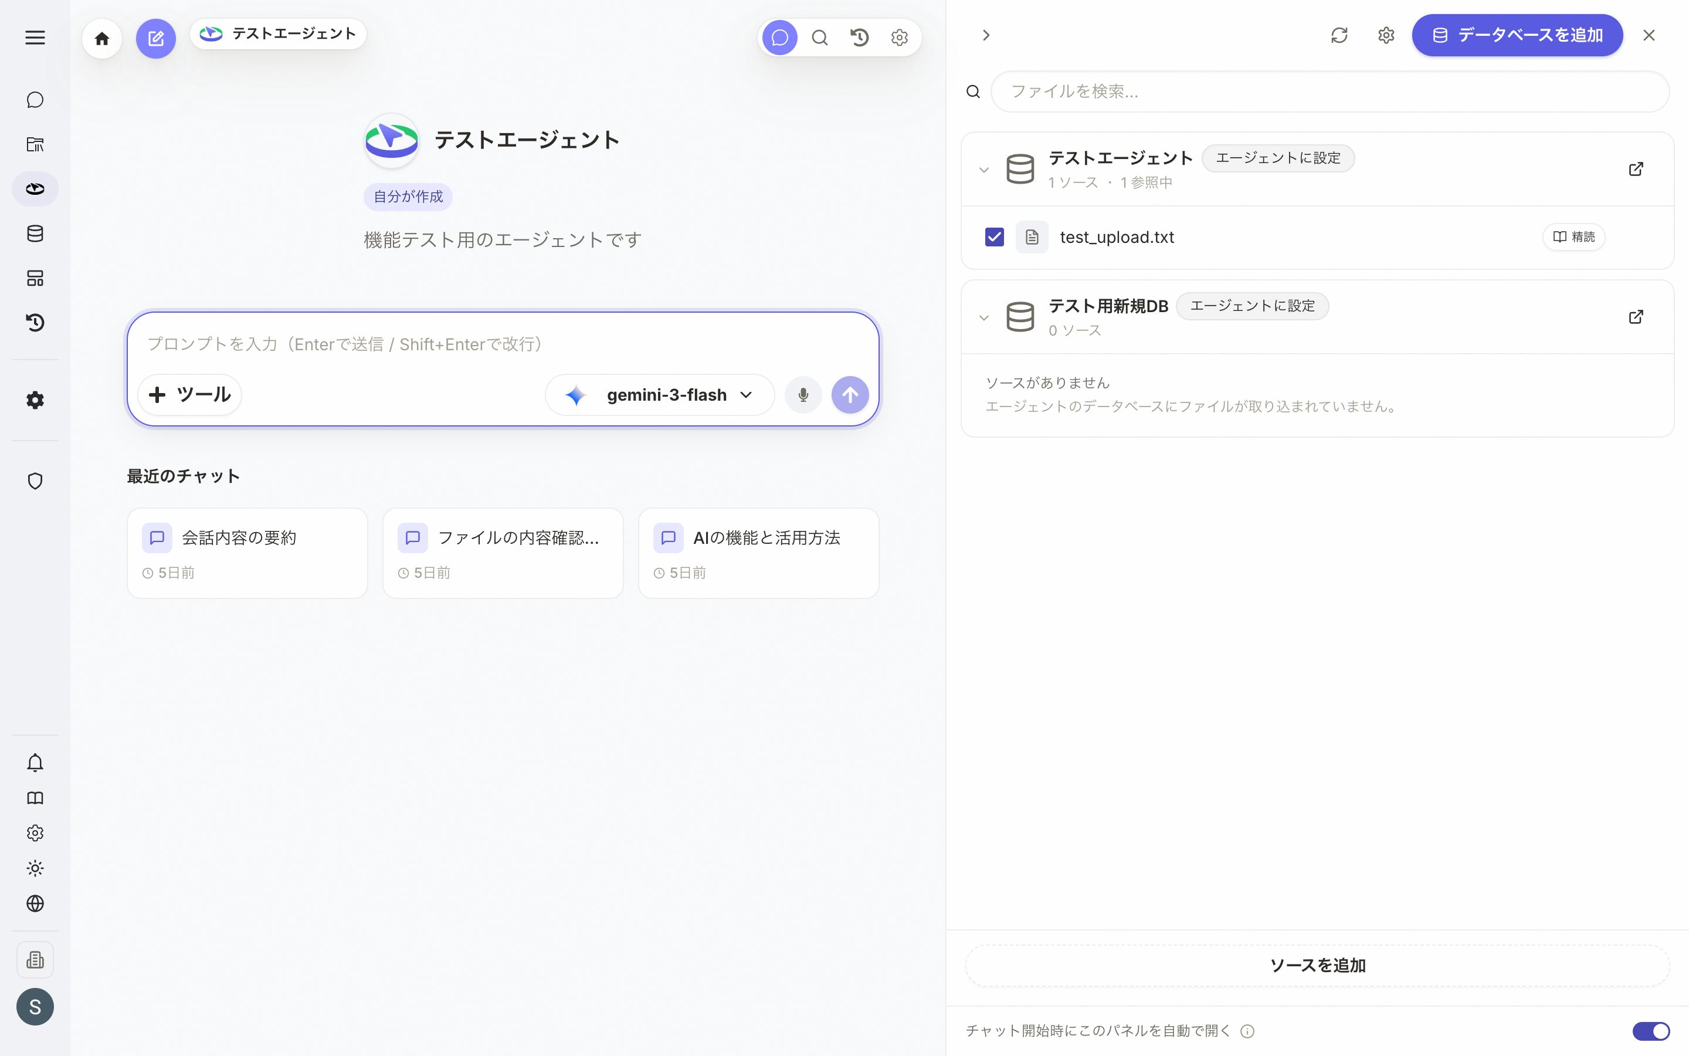Open the database panel settings gear

[x=1386, y=36]
